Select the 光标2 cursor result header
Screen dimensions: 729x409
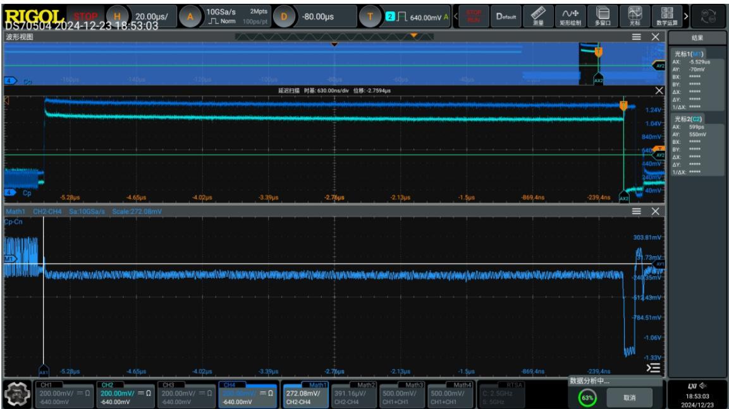[x=688, y=119]
